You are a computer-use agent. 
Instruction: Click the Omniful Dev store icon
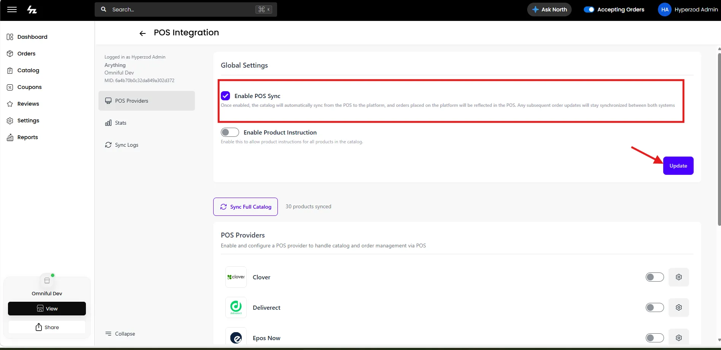[x=47, y=281]
